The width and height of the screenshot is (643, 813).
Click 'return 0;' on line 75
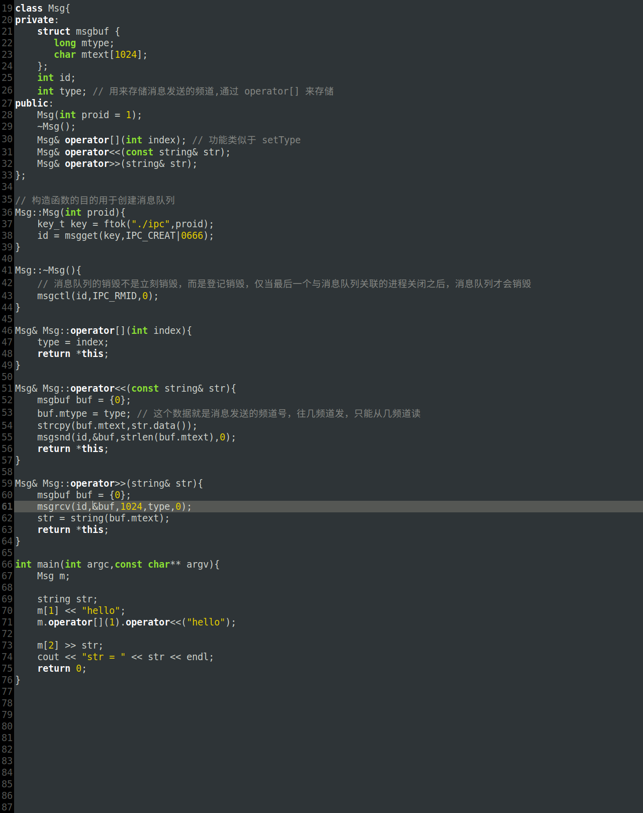pyautogui.click(x=62, y=668)
